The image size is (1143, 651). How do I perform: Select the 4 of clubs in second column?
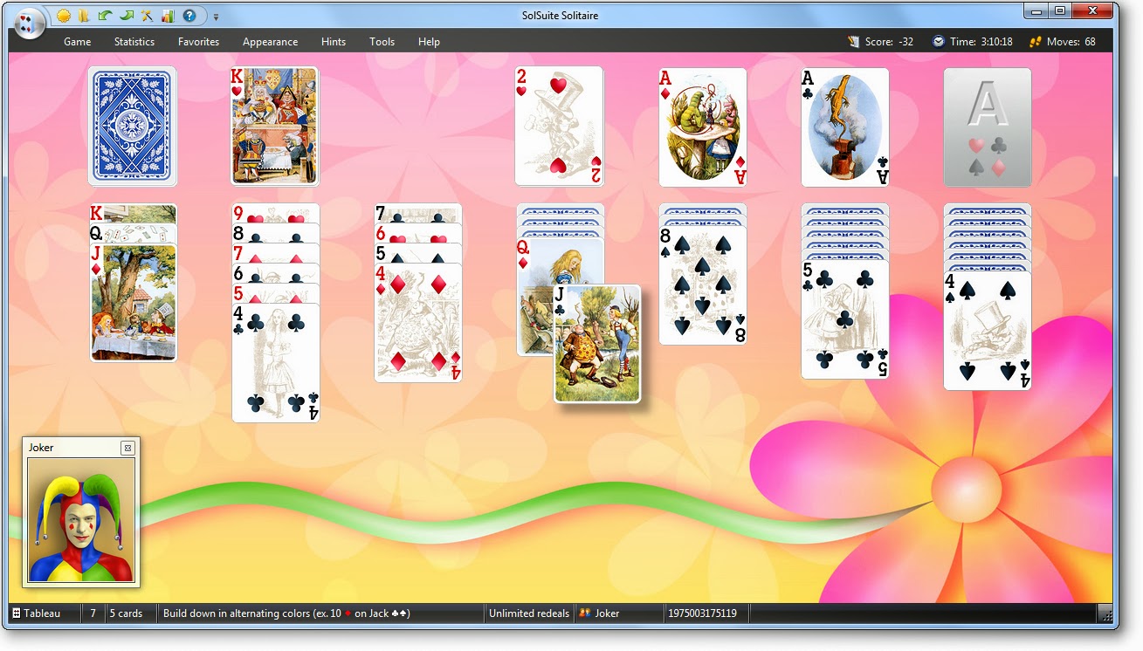pyautogui.click(x=276, y=363)
